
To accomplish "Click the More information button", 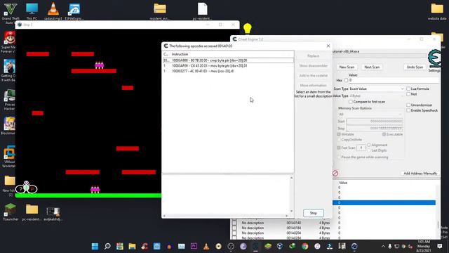I will 314,85.
